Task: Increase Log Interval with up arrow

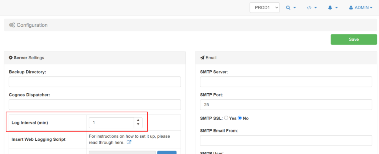Action: [x=138, y=120]
